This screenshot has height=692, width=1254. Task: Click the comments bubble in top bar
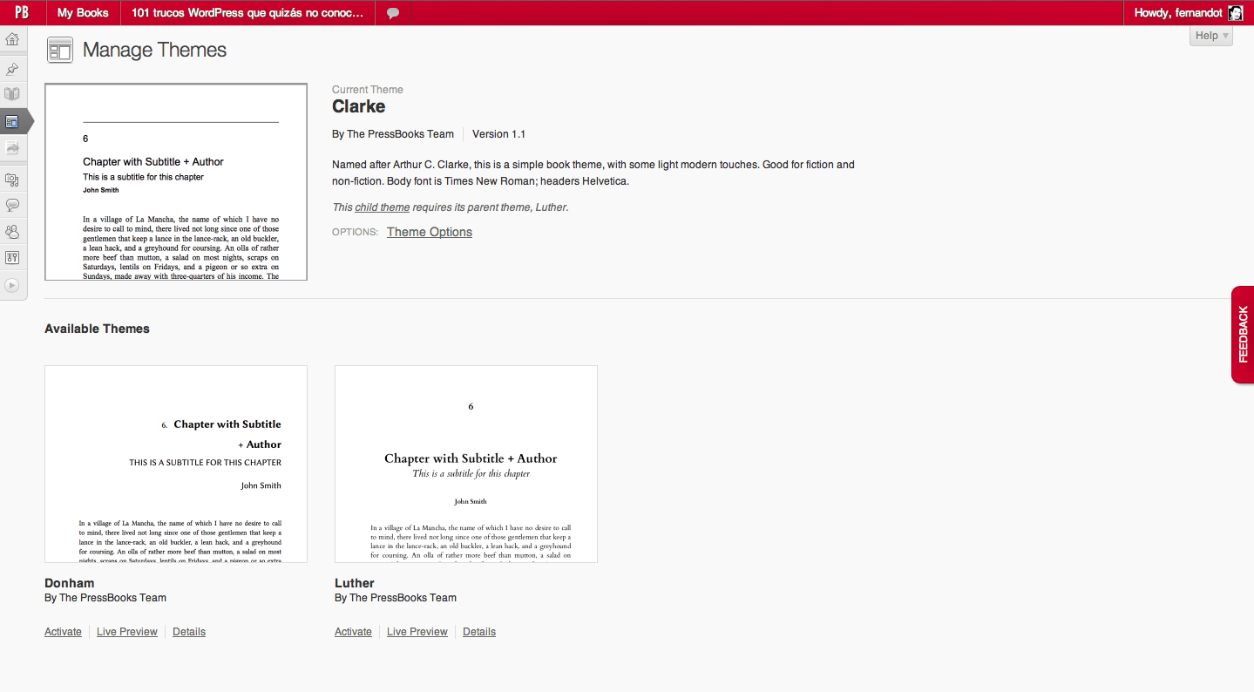(393, 13)
